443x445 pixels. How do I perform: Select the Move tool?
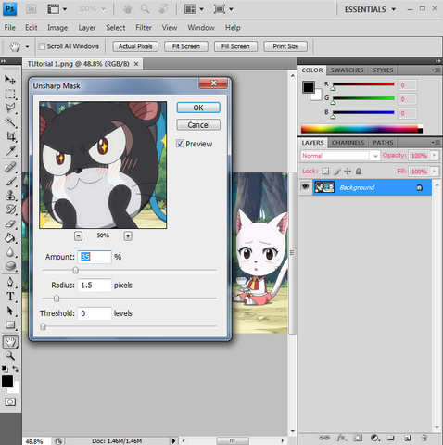pos(10,80)
